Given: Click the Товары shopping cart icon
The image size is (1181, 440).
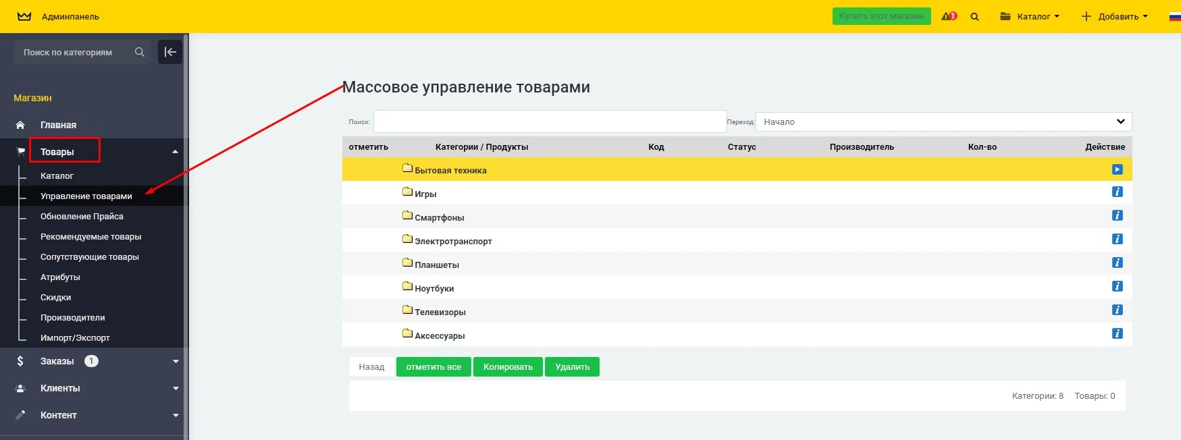Looking at the screenshot, I should pos(20,152).
